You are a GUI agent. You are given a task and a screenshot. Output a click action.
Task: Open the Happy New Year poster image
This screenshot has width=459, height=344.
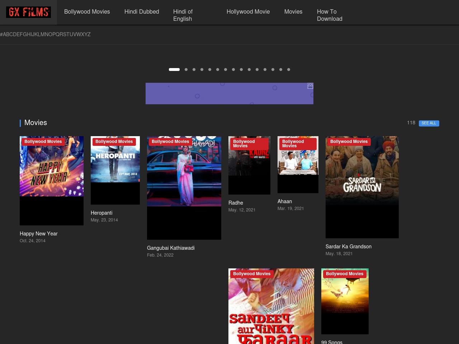52,181
